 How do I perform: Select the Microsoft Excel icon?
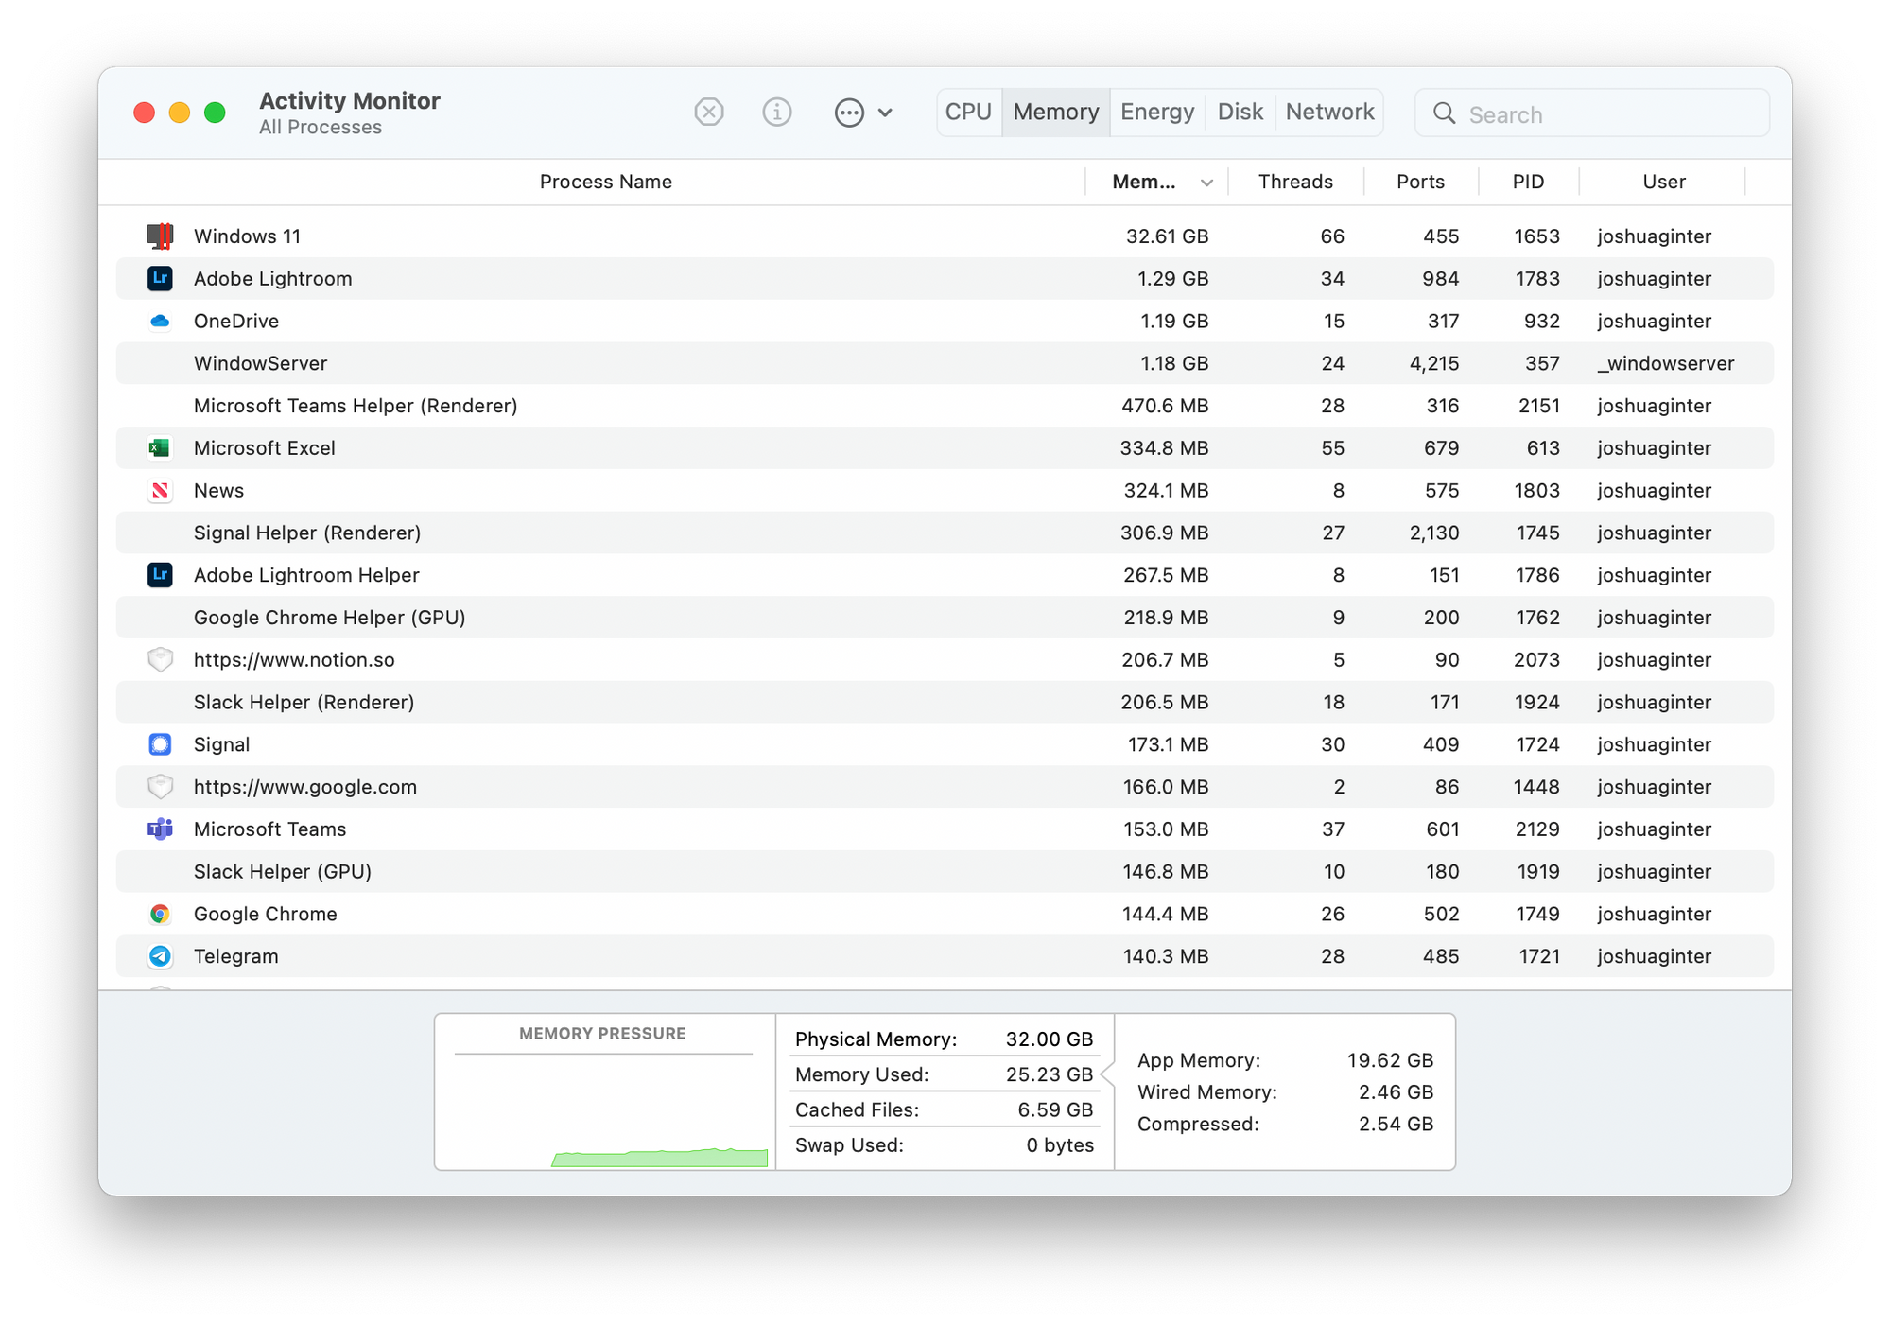(160, 447)
